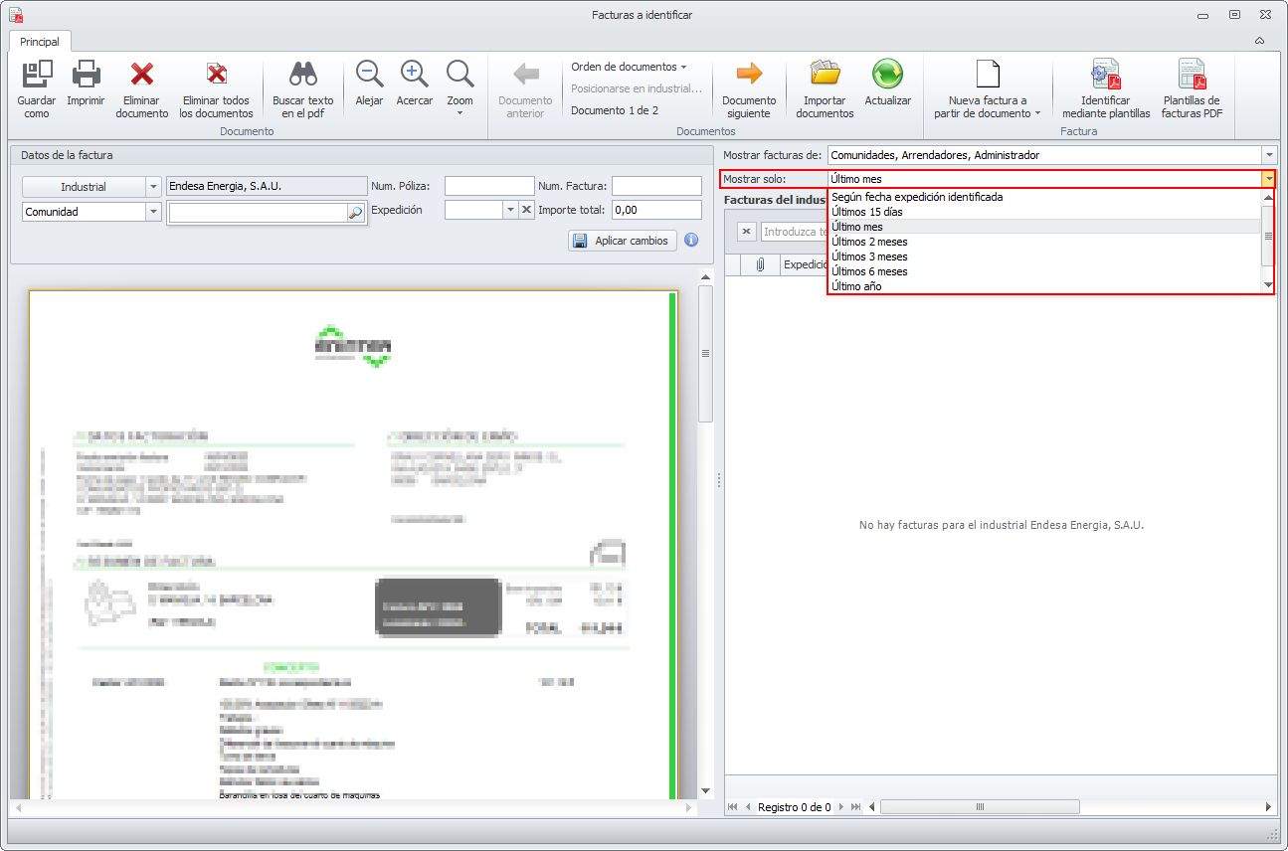1288x851 pixels.
Task: Click the down arrow of the dropdown list scrollbar
Action: (x=1268, y=285)
